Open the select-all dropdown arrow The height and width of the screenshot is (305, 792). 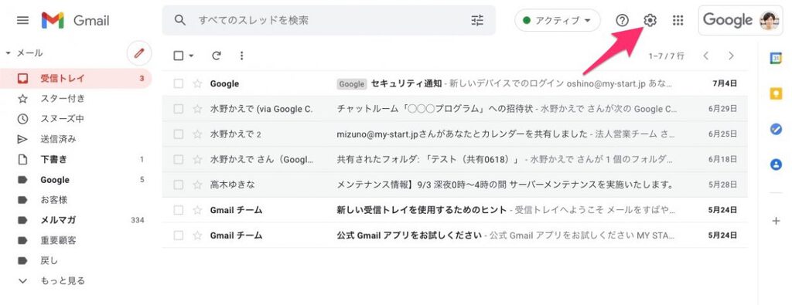(x=192, y=56)
